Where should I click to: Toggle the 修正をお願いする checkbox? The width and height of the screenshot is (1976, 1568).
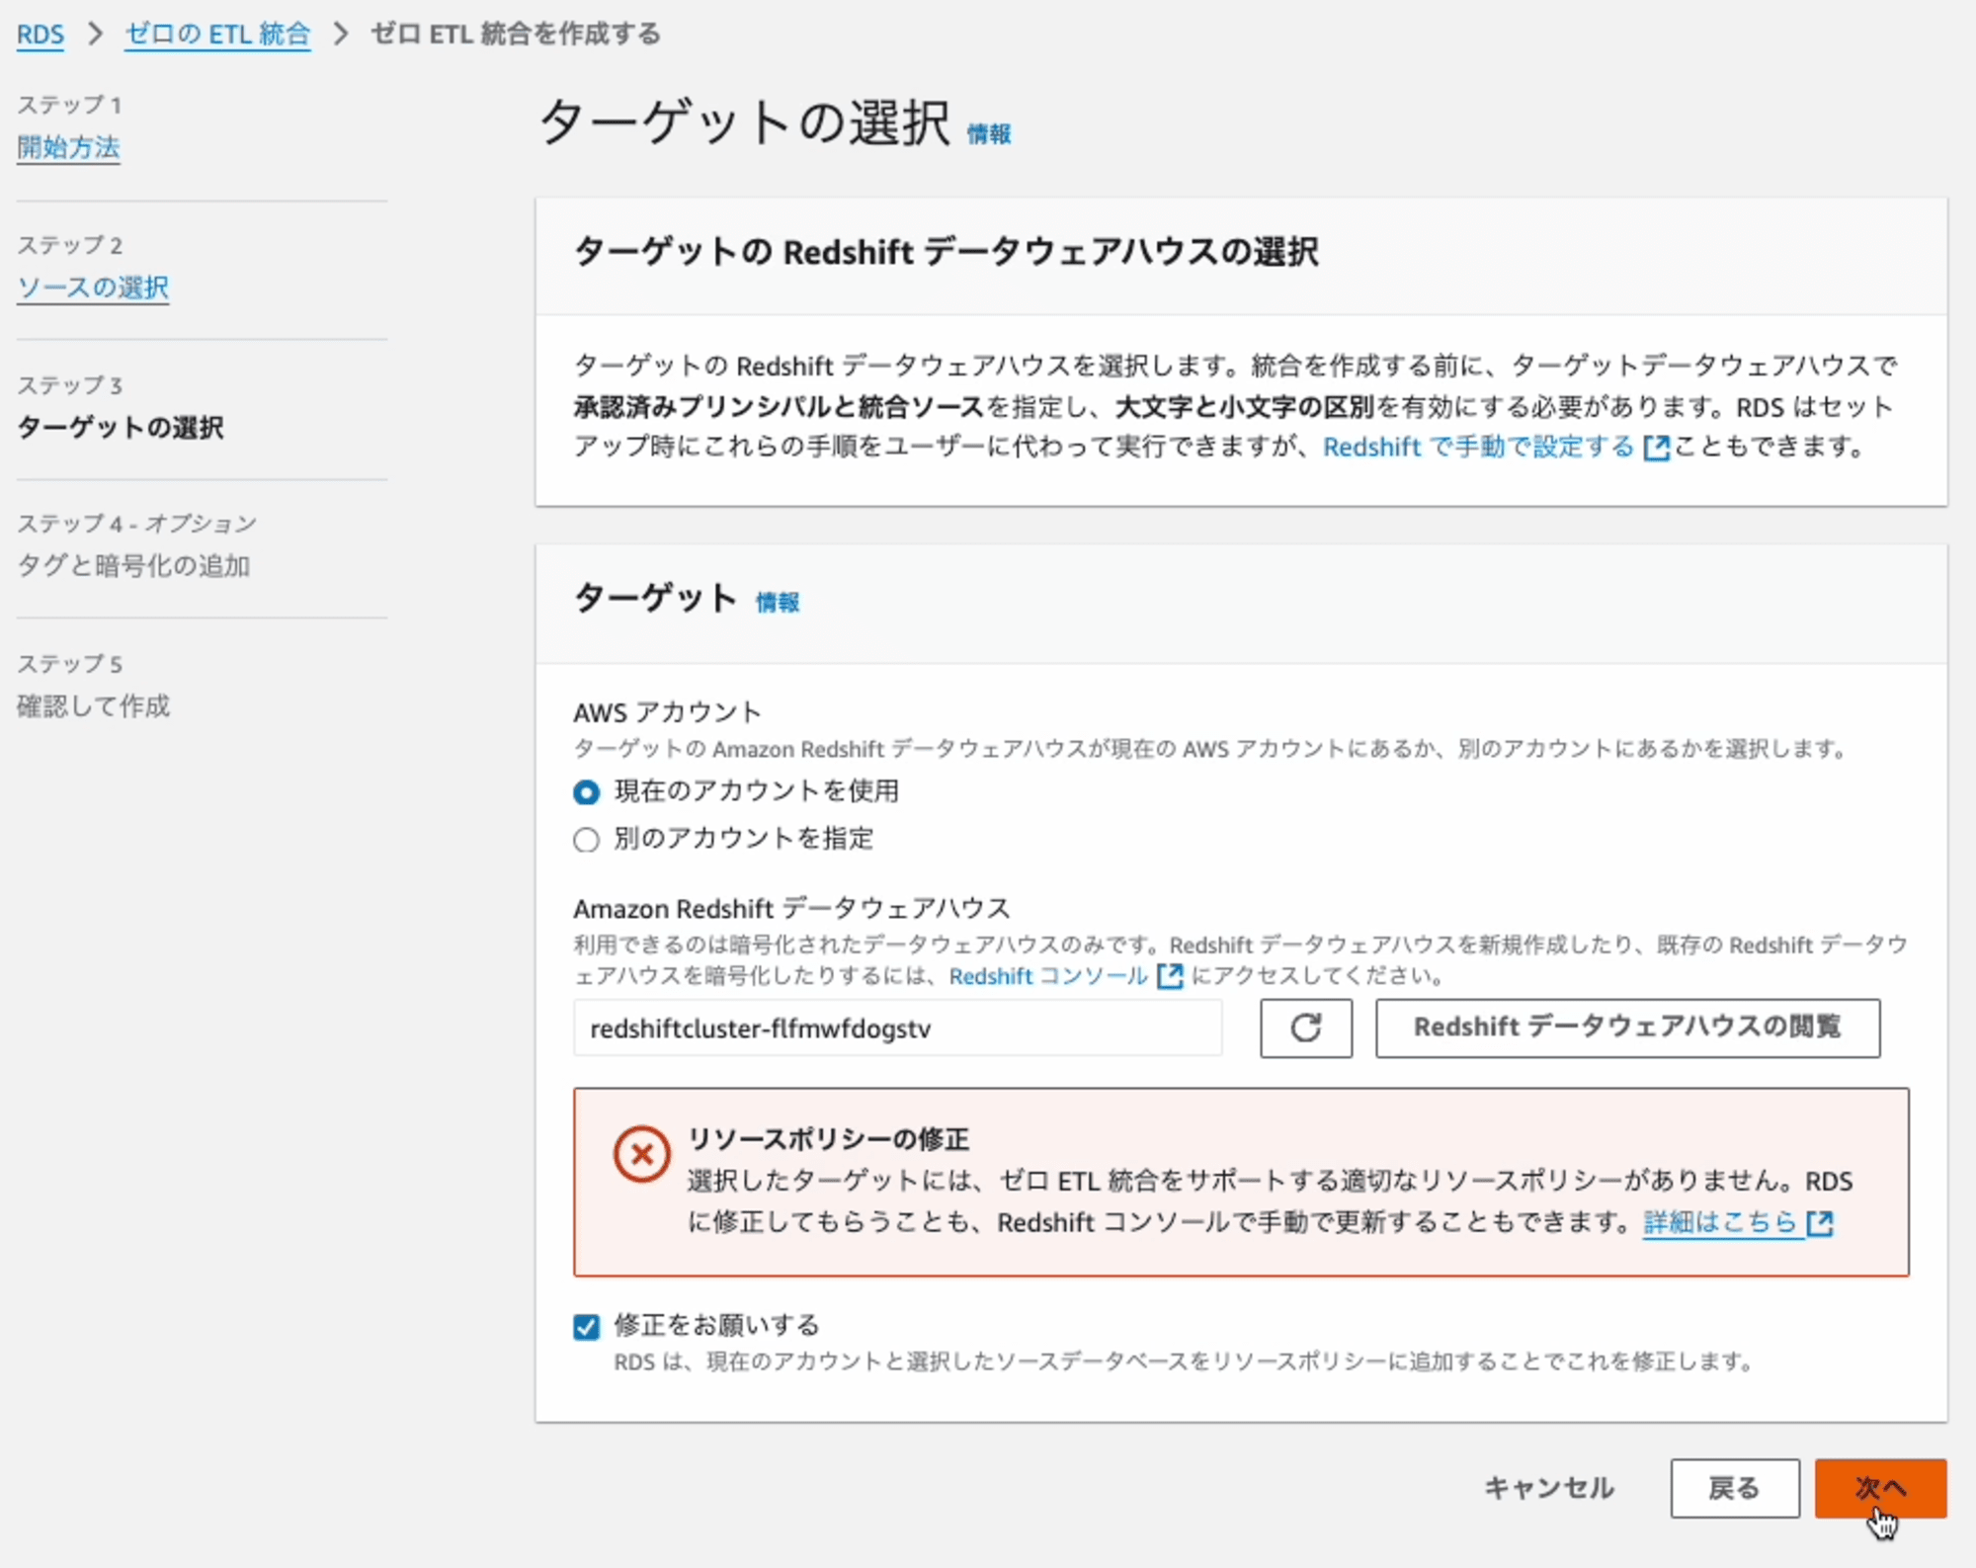click(586, 1327)
